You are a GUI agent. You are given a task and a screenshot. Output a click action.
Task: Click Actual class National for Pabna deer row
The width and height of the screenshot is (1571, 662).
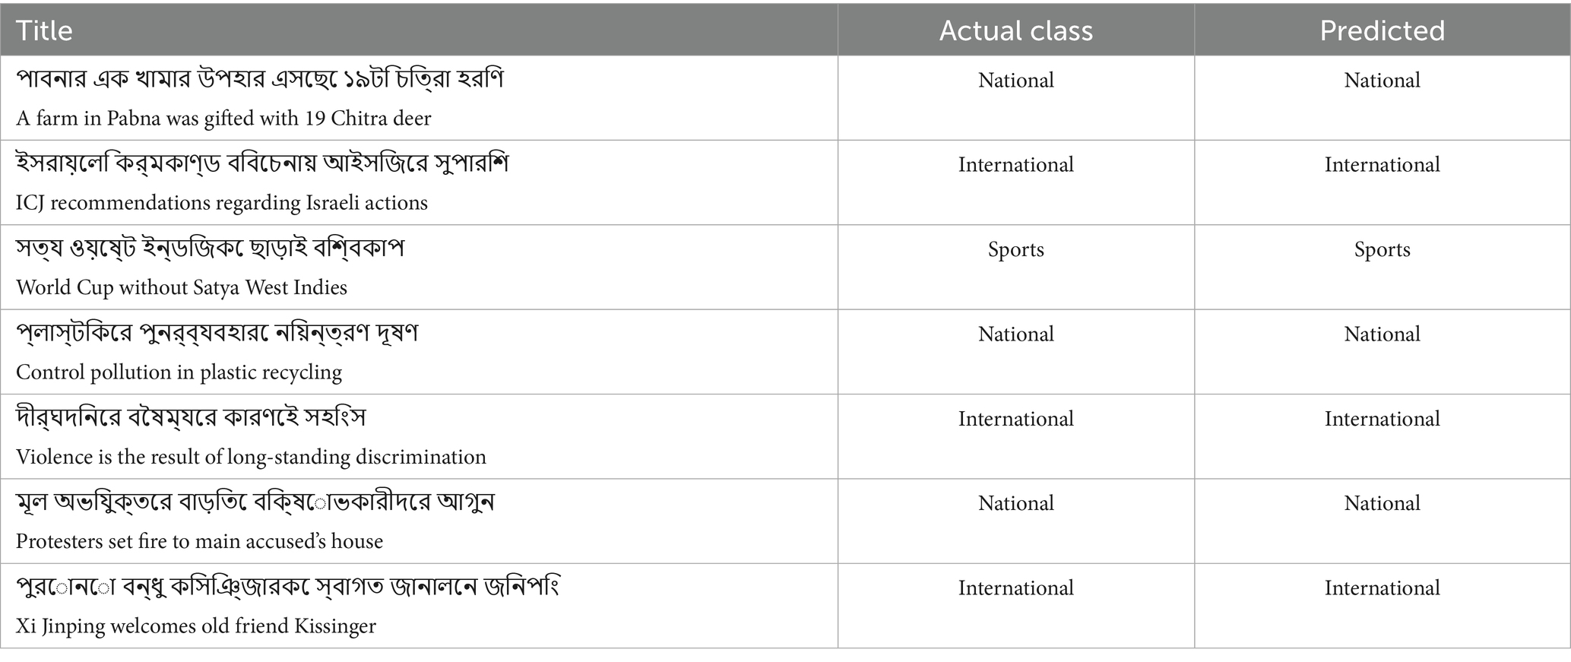pos(1015,81)
